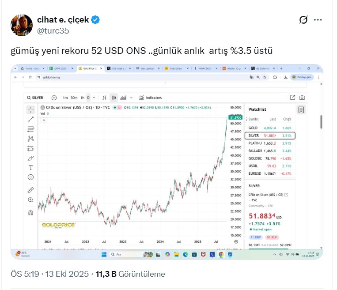Open the Indicators menu
The height and width of the screenshot is (290, 337).
pyautogui.click(x=150, y=98)
